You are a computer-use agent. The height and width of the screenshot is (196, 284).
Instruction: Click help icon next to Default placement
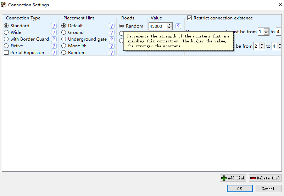click(x=112, y=26)
